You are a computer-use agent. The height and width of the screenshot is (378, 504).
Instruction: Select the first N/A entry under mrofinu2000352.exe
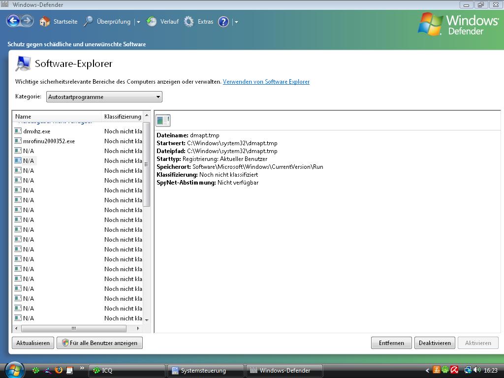coord(28,151)
